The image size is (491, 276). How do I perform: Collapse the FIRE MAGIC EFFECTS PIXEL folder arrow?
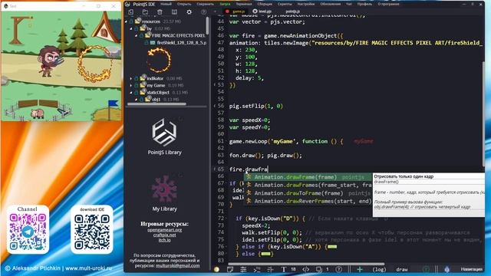tap(137, 36)
